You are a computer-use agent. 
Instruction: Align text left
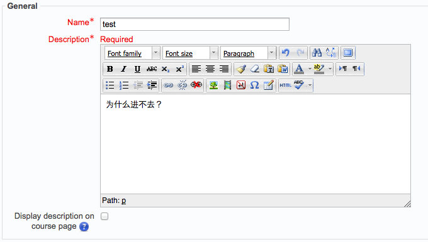tap(196, 69)
